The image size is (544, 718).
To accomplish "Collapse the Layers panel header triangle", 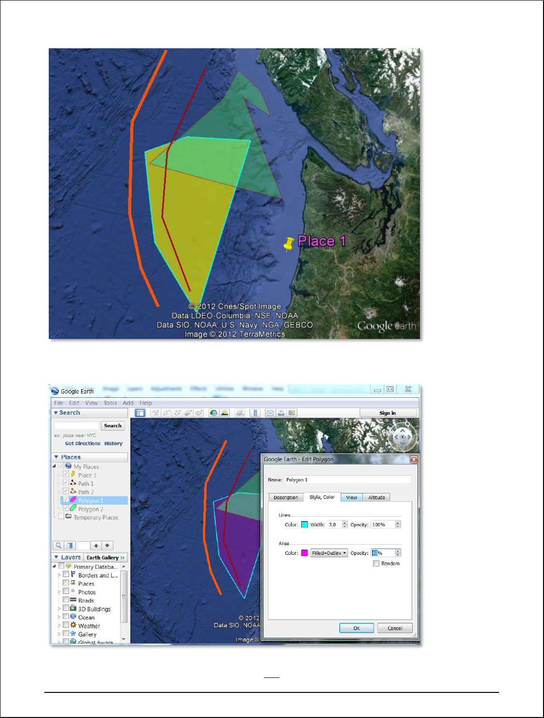I will [56, 557].
